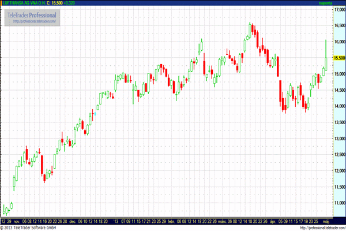This screenshot has width=346, height=231.
Task: Open the professional.teletrader.com link under the logo
Action: [35, 21]
